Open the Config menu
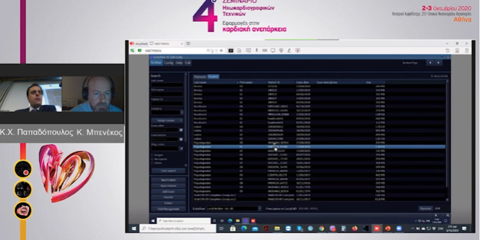 pos(169,63)
